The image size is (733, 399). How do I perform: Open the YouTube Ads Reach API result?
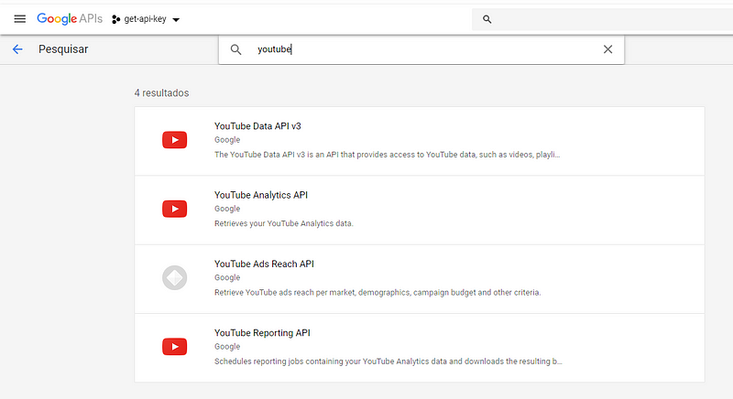tap(420, 279)
